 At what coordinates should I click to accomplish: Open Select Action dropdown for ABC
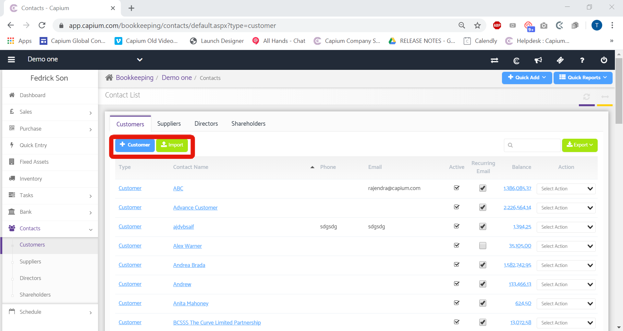coord(566,189)
